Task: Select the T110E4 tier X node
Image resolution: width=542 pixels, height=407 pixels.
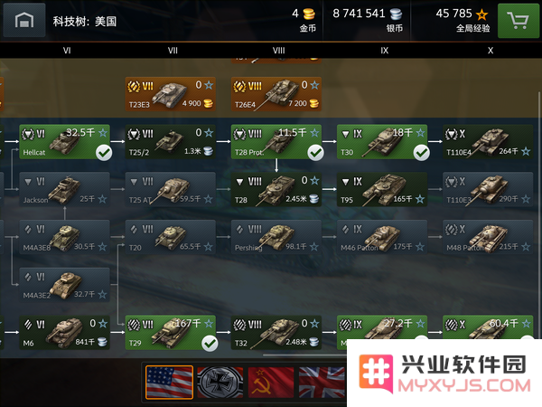Action: click(488, 142)
